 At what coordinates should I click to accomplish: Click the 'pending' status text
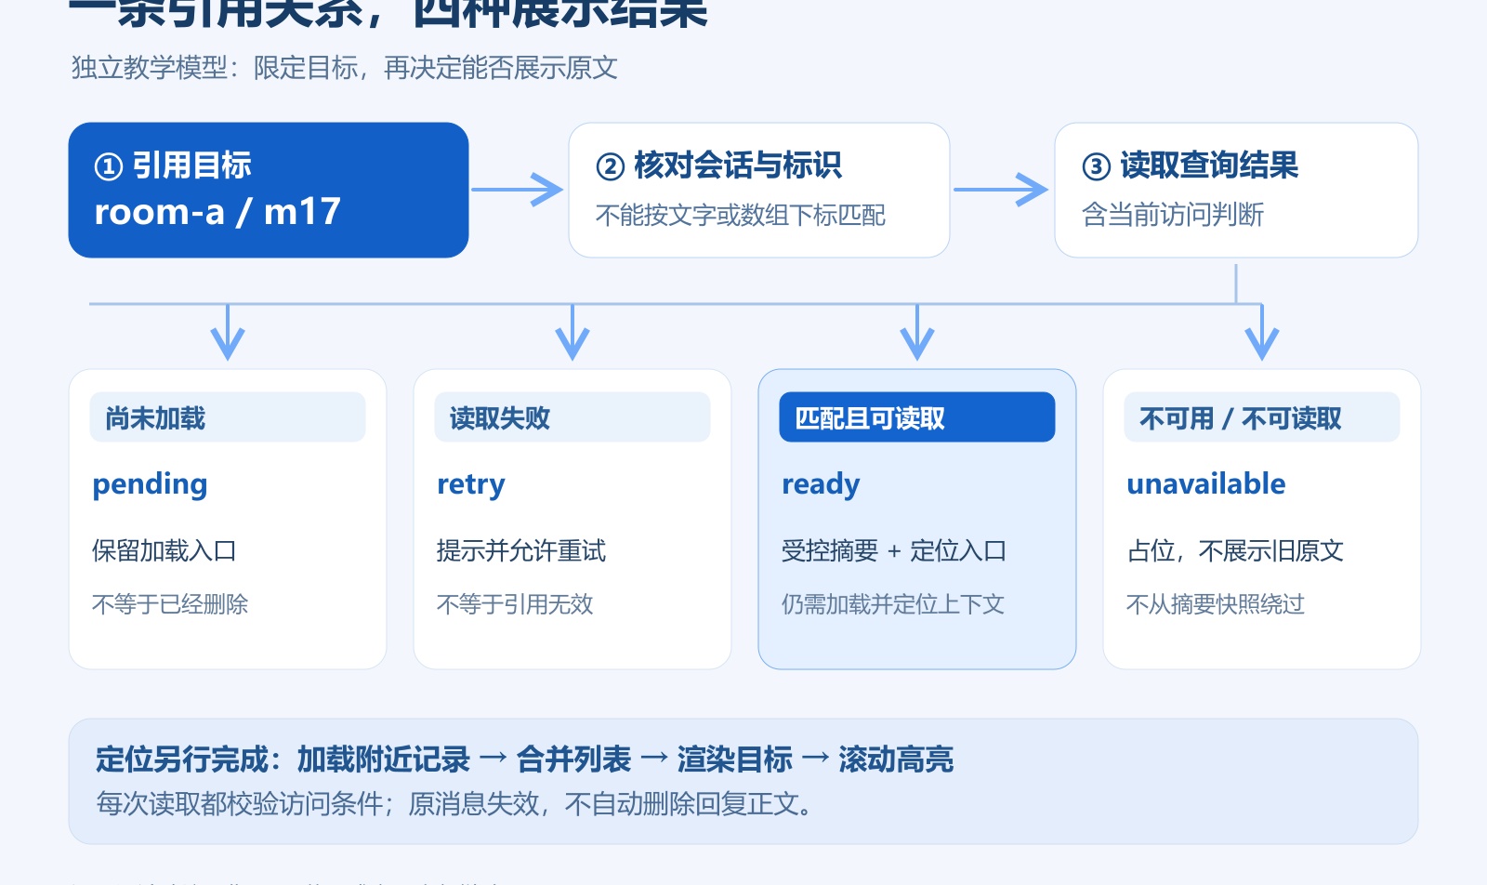coord(150,484)
